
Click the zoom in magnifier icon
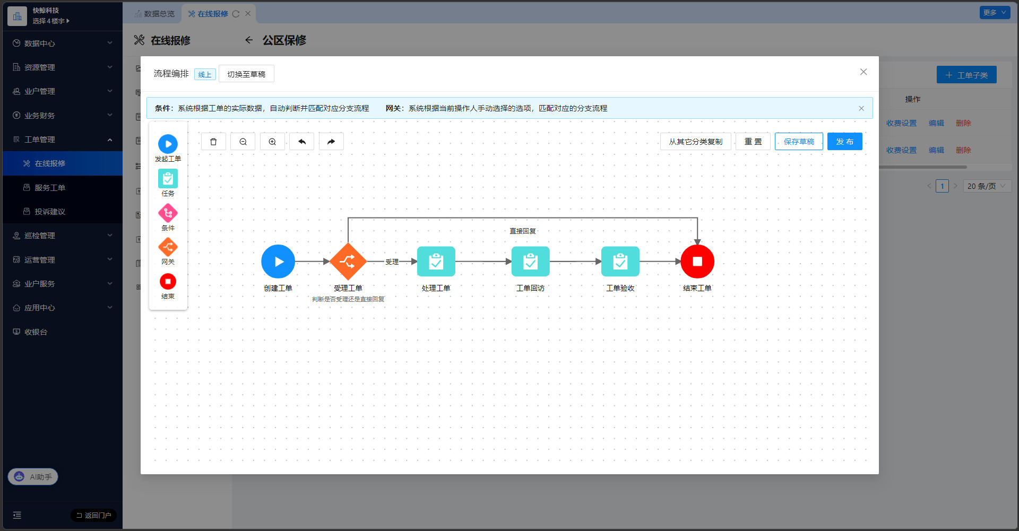[272, 142]
